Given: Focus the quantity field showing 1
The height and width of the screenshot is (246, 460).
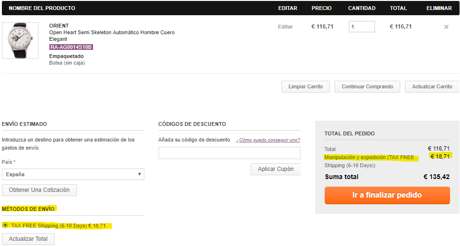Looking at the screenshot, I should (362, 27).
